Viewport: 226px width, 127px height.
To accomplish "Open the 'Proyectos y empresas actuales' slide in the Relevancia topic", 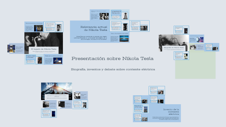I will [x=119, y=26].
